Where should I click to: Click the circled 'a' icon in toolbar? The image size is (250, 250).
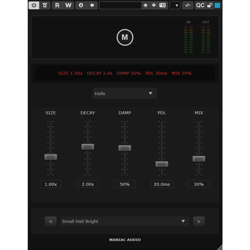tap(81, 5)
